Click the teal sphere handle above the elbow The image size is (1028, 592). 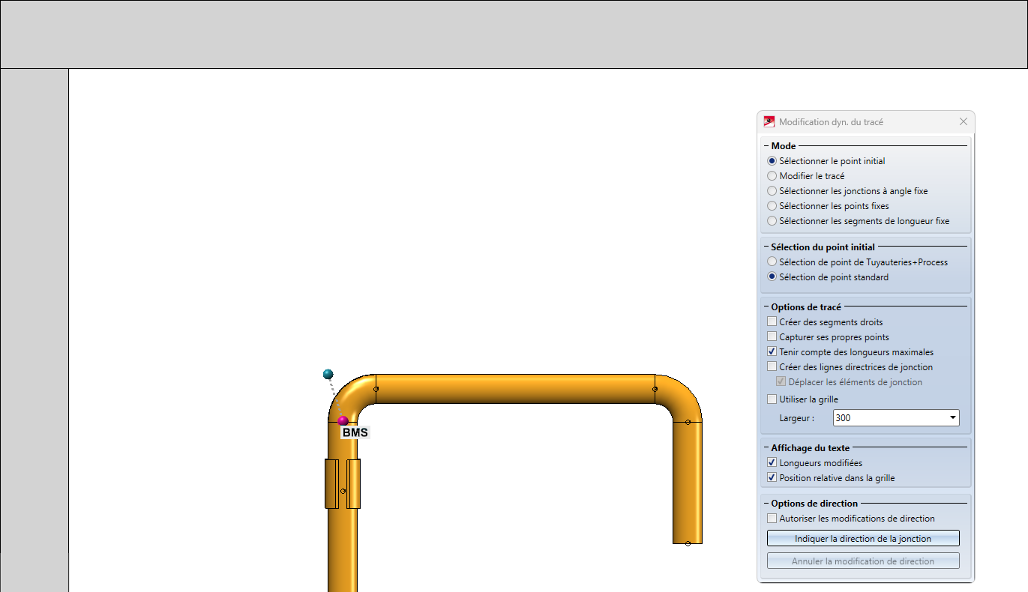click(x=328, y=374)
